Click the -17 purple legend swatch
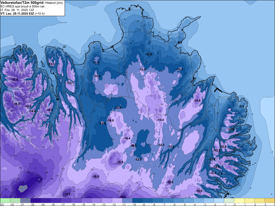This screenshot has height=206, width=275. pyautogui.click(x=66, y=200)
